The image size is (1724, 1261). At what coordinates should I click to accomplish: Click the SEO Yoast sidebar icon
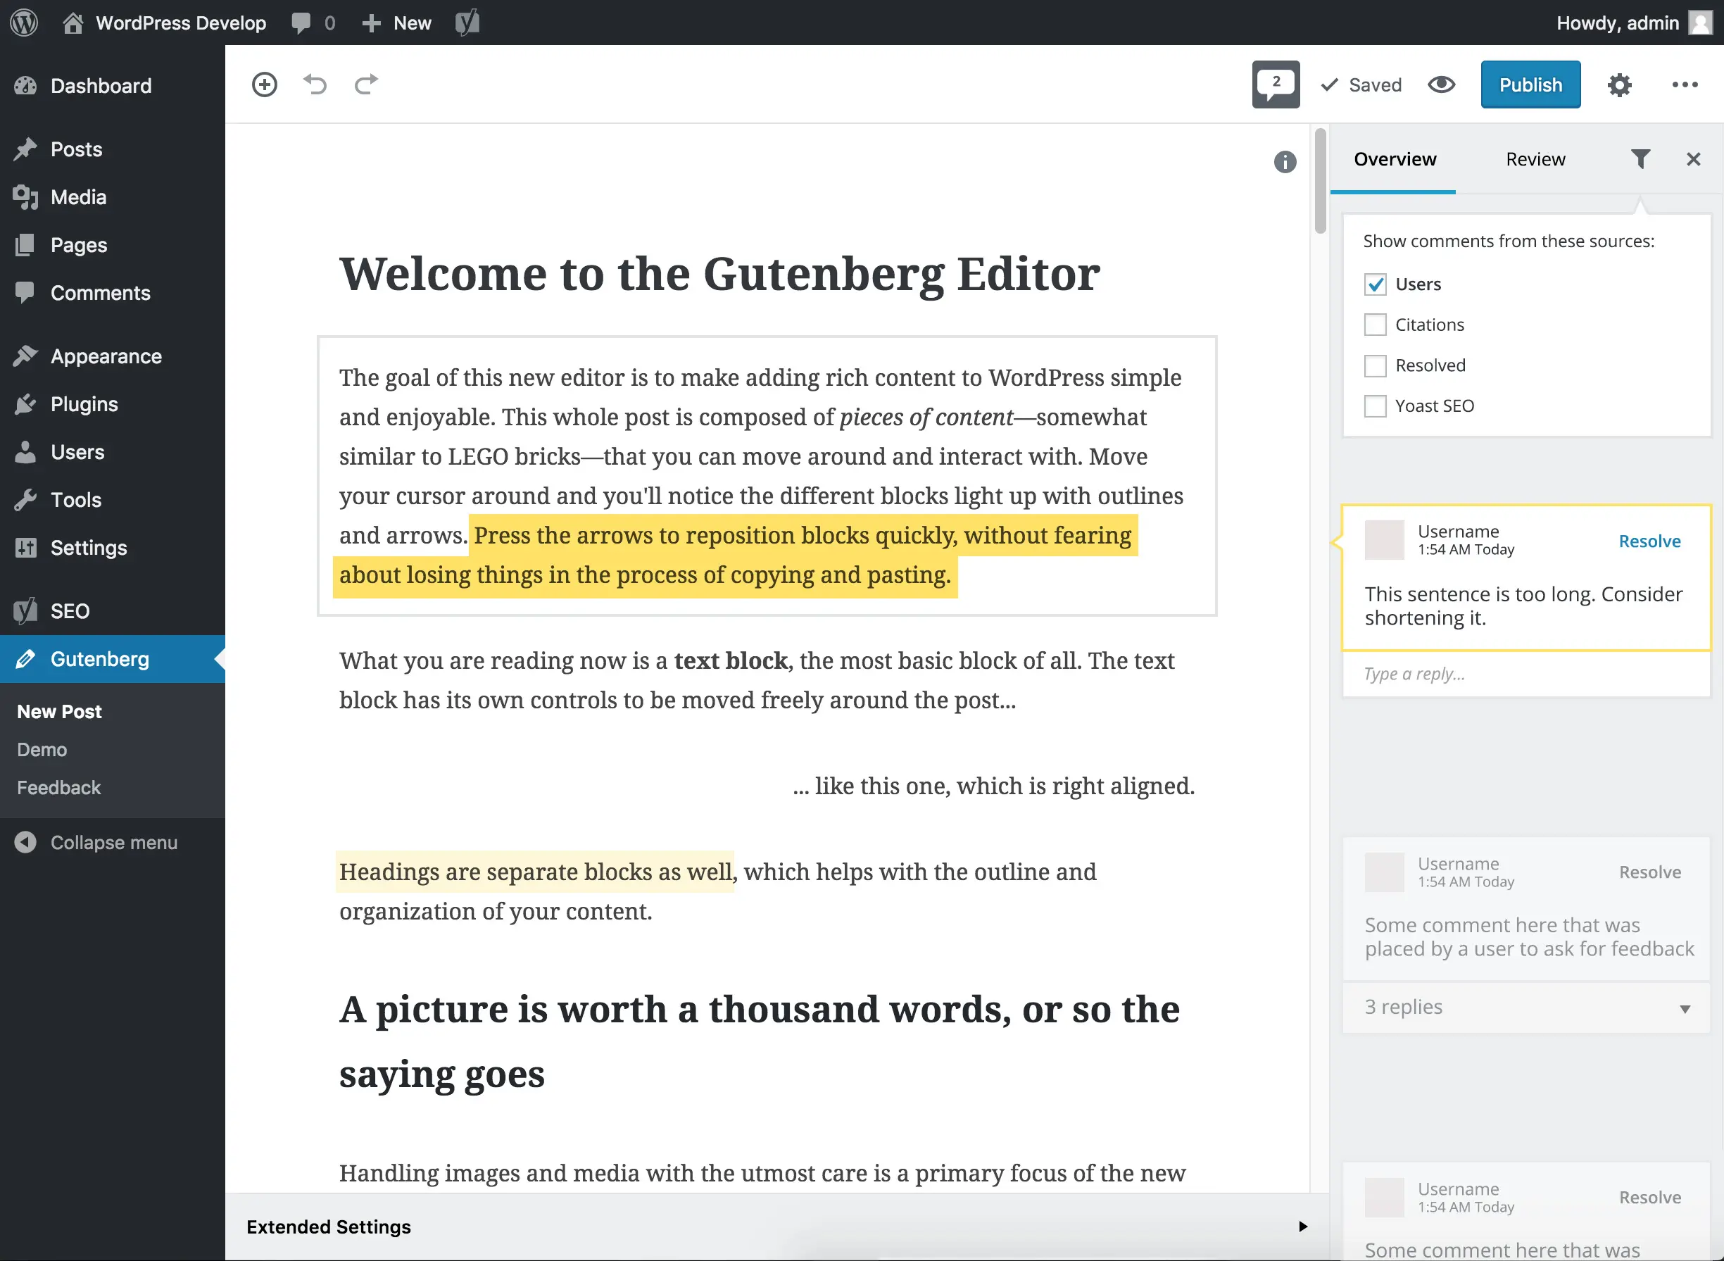(x=25, y=610)
